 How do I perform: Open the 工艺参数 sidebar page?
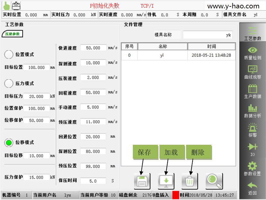coord(253,33)
